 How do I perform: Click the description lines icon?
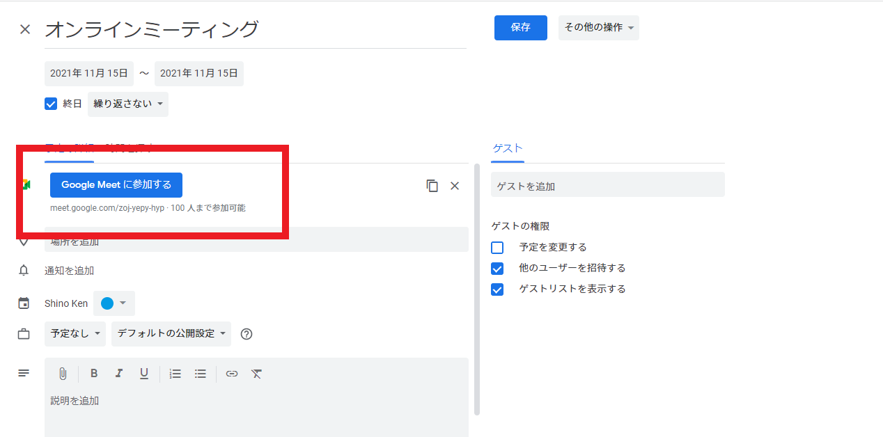click(24, 373)
